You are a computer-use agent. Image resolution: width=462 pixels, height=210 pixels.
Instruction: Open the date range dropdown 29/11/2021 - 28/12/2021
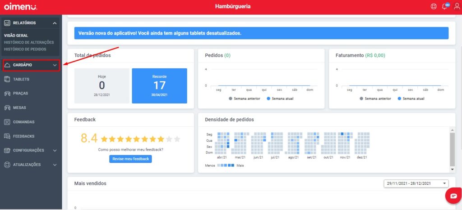pos(416,183)
